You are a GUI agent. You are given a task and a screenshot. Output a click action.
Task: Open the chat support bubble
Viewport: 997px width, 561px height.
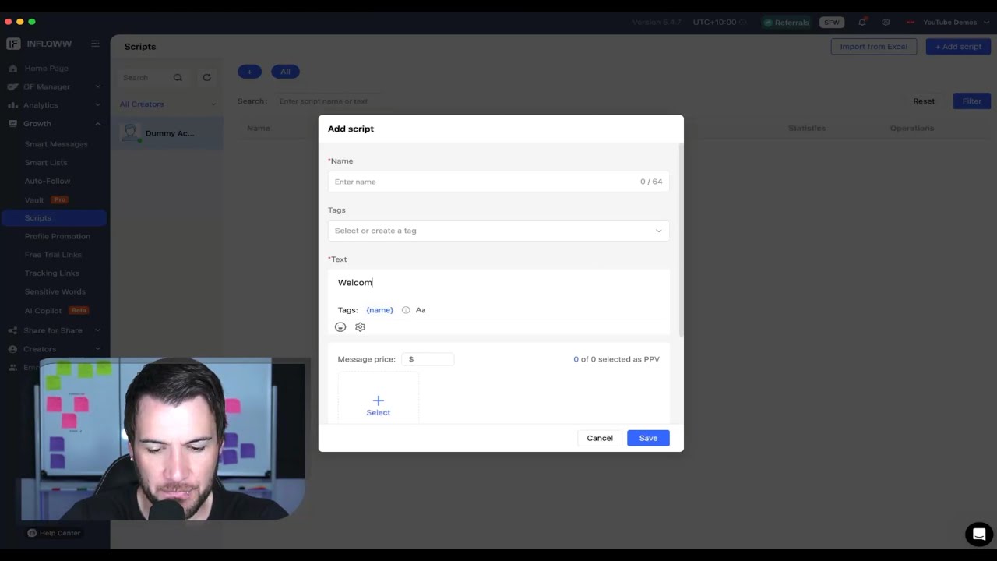pos(979,535)
